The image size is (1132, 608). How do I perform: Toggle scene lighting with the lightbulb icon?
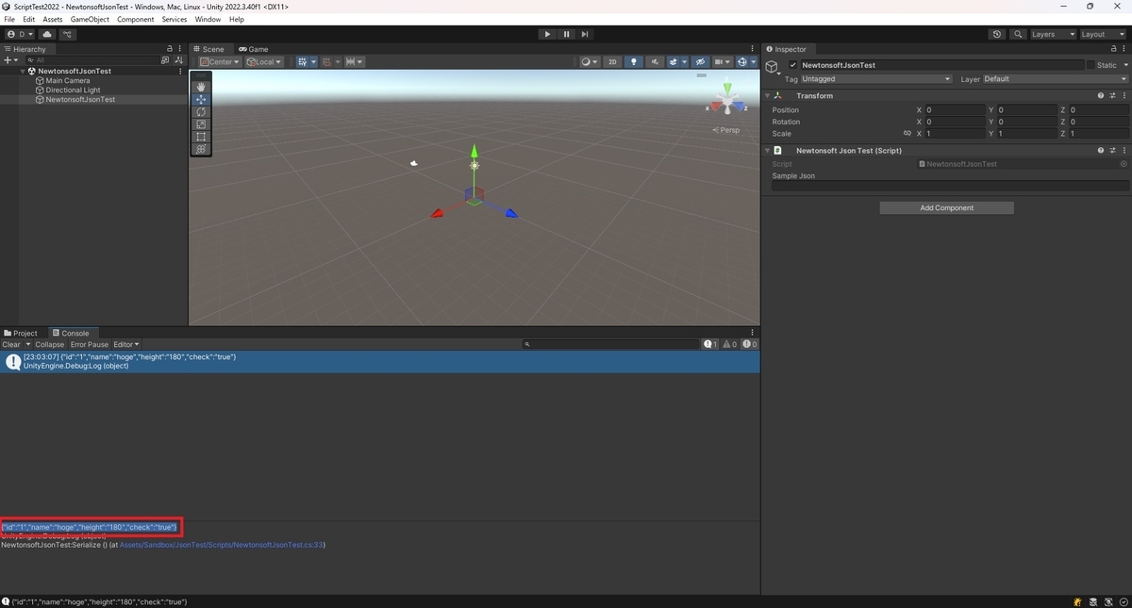point(634,62)
